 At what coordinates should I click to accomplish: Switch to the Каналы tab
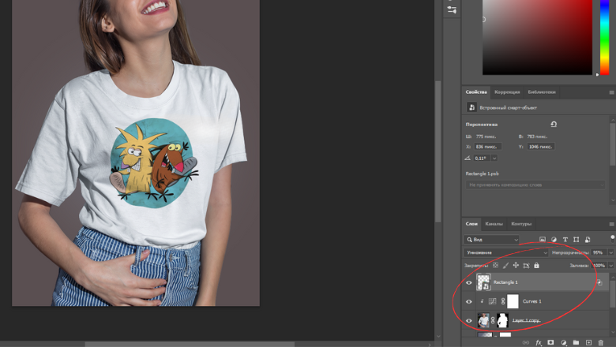pyautogui.click(x=494, y=224)
